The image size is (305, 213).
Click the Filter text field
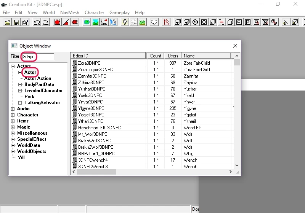pos(37,57)
